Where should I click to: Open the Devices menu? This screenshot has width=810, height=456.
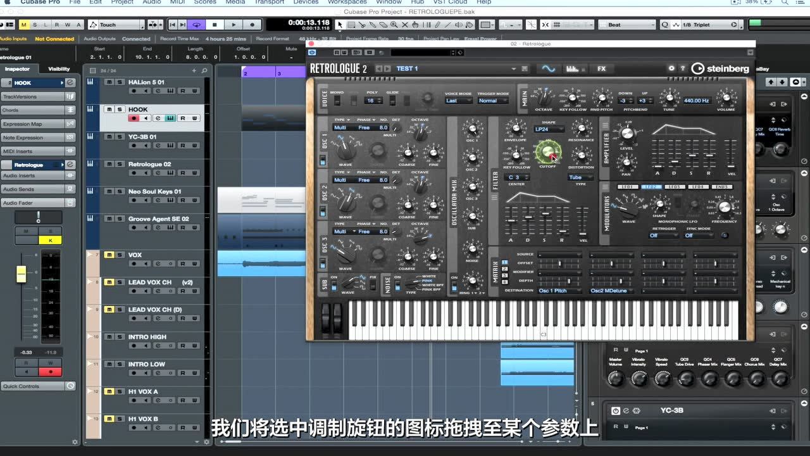306,3
